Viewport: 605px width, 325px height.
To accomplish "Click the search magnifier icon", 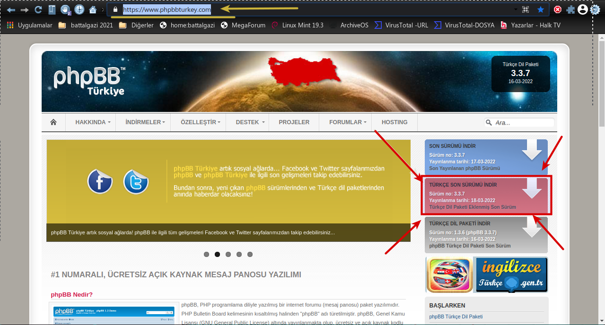I will point(489,123).
